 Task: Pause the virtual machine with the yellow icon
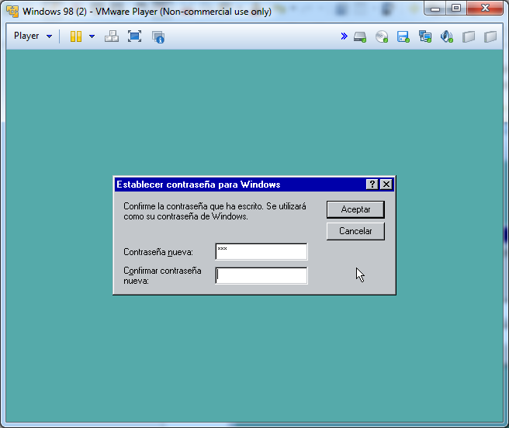click(76, 36)
